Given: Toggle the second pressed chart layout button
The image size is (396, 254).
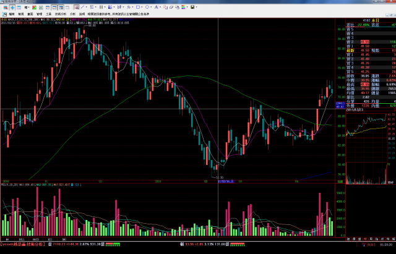Looking at the screenshot, I should [61, 7].
